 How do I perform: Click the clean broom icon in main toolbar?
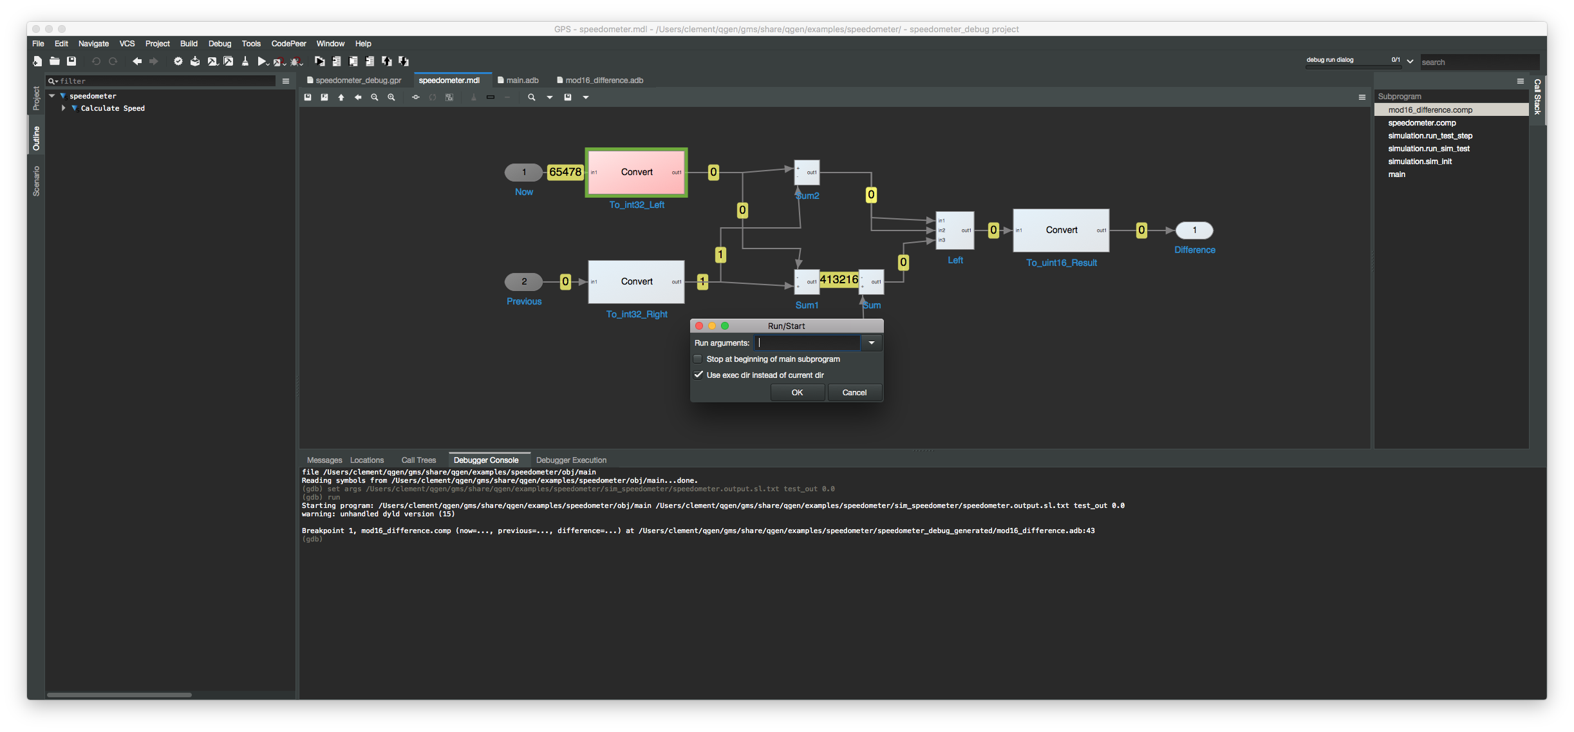point(245,61)
